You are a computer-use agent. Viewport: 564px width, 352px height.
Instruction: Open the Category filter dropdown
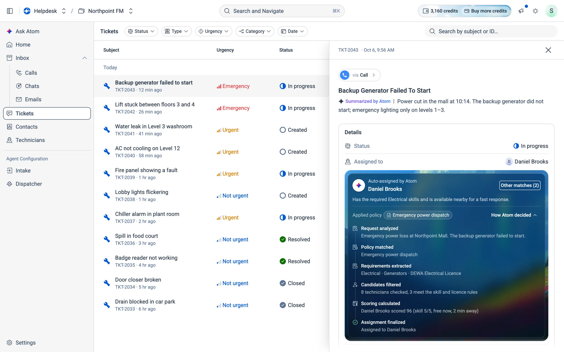tap(255, 31)
